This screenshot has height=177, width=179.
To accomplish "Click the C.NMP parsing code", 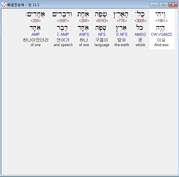I will coord(63,34).
